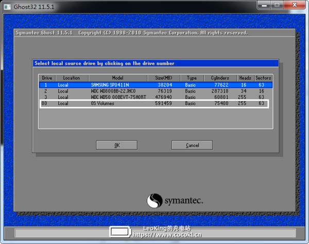The width and height of the screenshot is (309, 244).
Task: Click cylinders value 60801
Action: pyautogui.click(x=221, y=97)
